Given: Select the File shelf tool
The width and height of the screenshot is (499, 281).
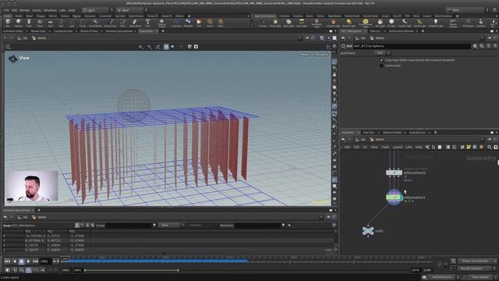Looking at the screenshot, I should click(199, 23).
